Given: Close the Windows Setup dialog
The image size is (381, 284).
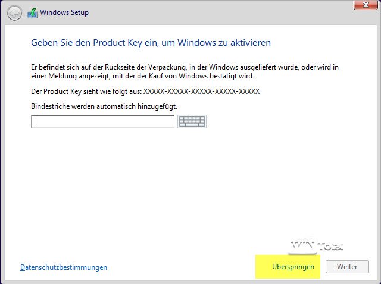Looking at the screenshot, I should pos(366,5).
